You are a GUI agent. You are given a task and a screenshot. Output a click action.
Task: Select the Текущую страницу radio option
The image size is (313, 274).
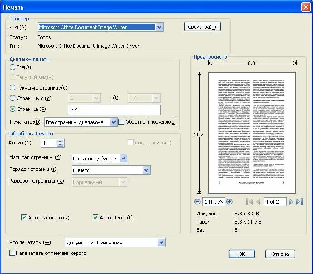(x=12, y=87)
